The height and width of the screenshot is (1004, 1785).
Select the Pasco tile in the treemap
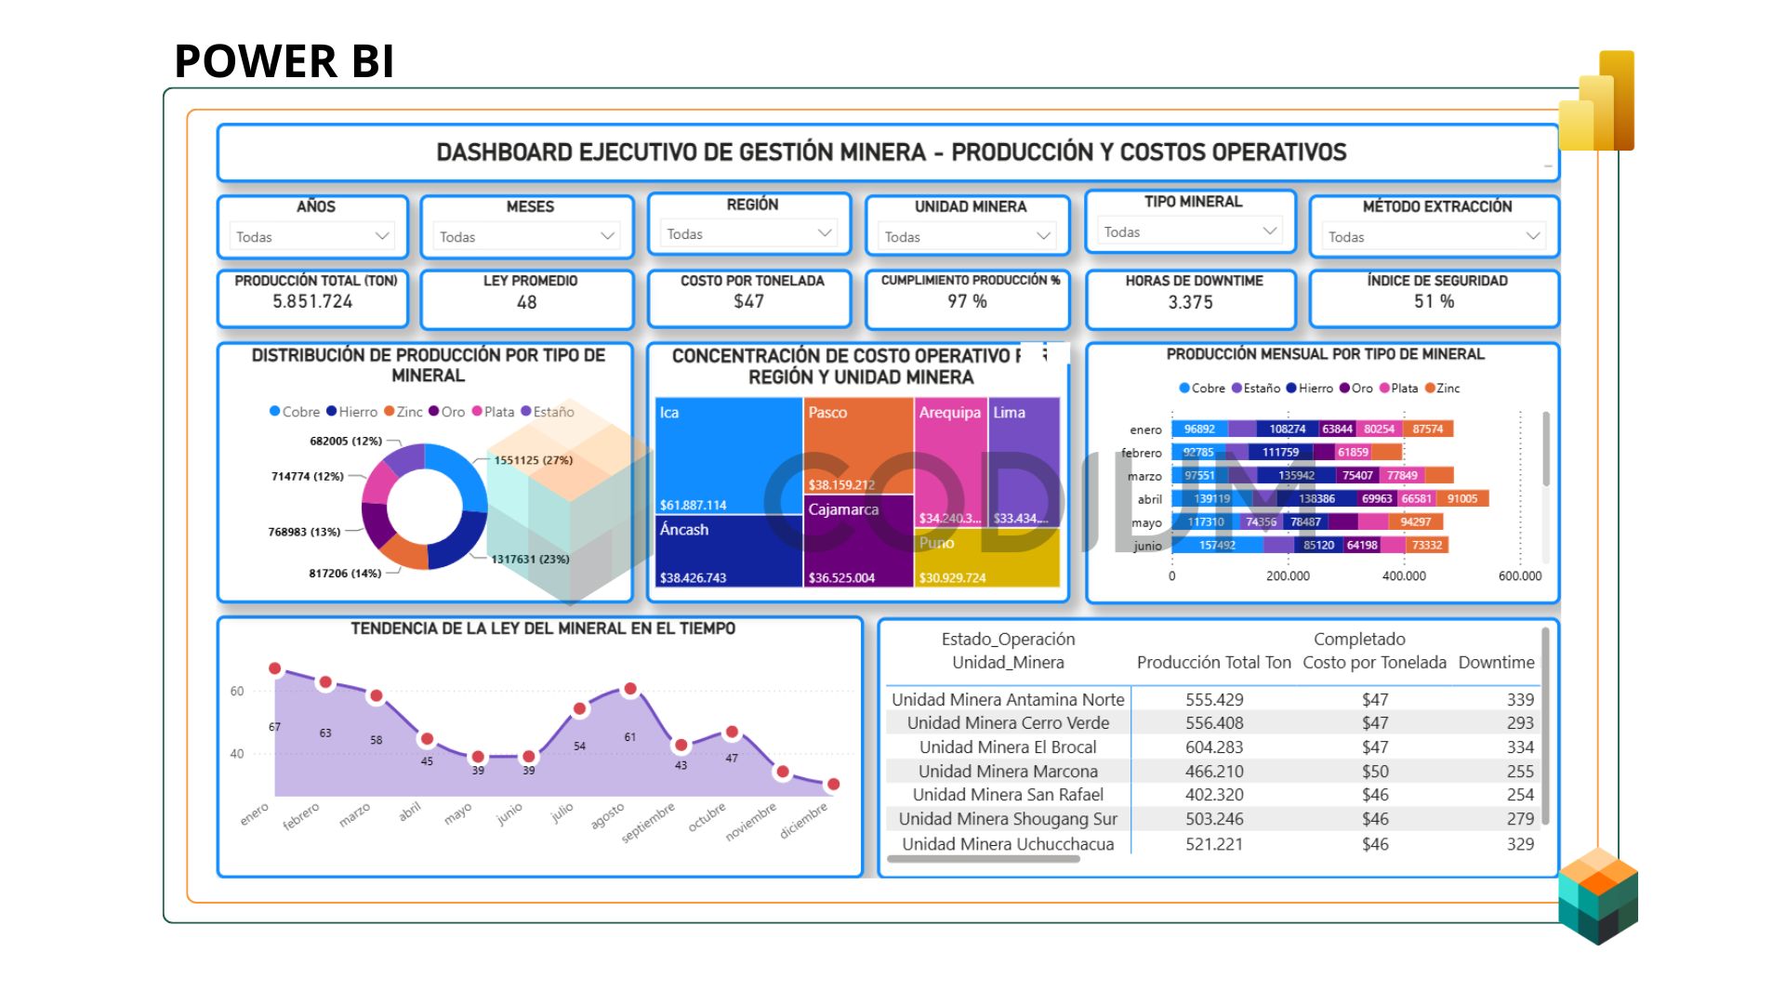click(x=858, y=445)
